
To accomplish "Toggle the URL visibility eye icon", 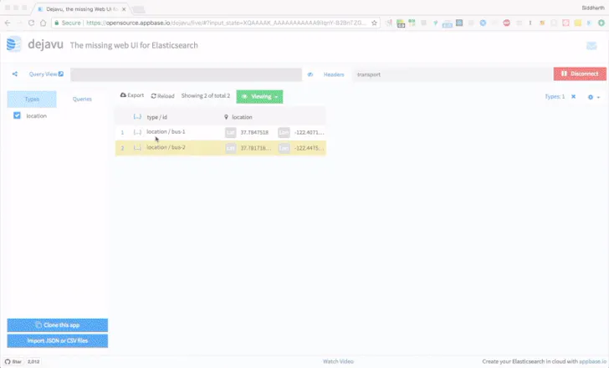I will click(x=310, y=74).
